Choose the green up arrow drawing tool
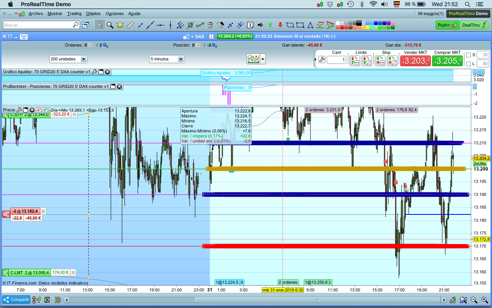The image size is (492, 308). click(x=270, y=25)
